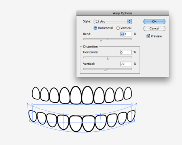Uncheck the Preview checkbox
182x145 pixels.
click(x=148, y=36)
